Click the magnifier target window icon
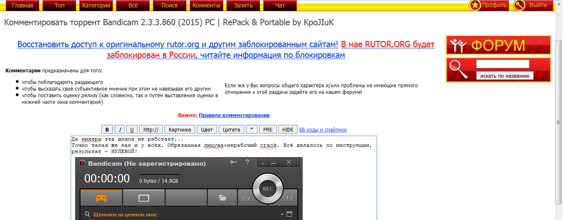This screenshot has height=220, width=563. 87,215
